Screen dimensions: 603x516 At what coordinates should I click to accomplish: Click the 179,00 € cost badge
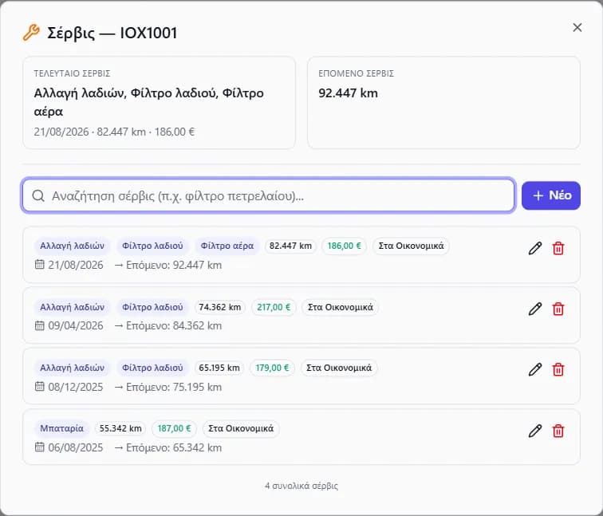(272, 368)
